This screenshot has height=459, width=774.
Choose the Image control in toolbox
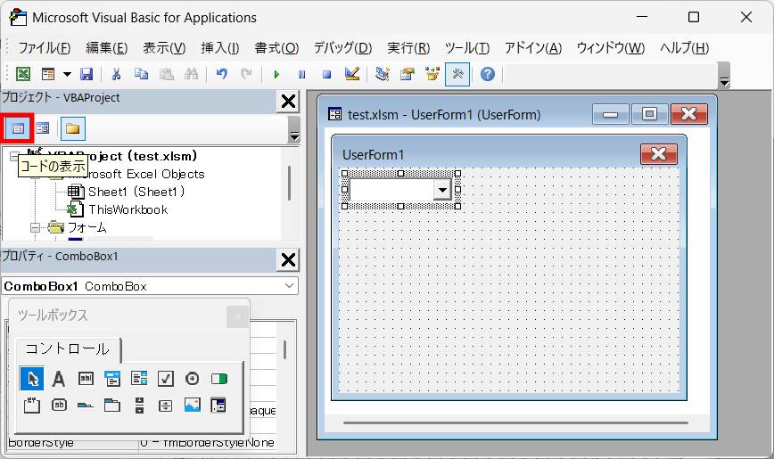click(192, 406)
